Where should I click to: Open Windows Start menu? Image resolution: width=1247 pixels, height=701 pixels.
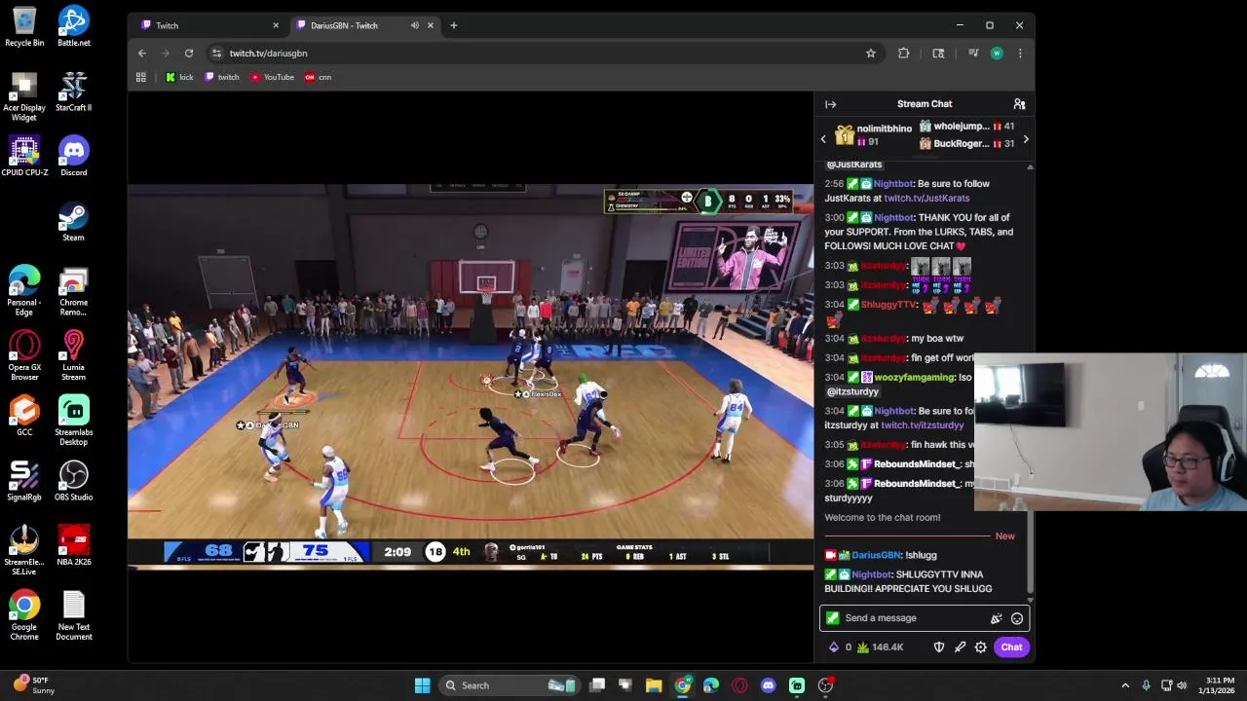(x=422, y=685)
